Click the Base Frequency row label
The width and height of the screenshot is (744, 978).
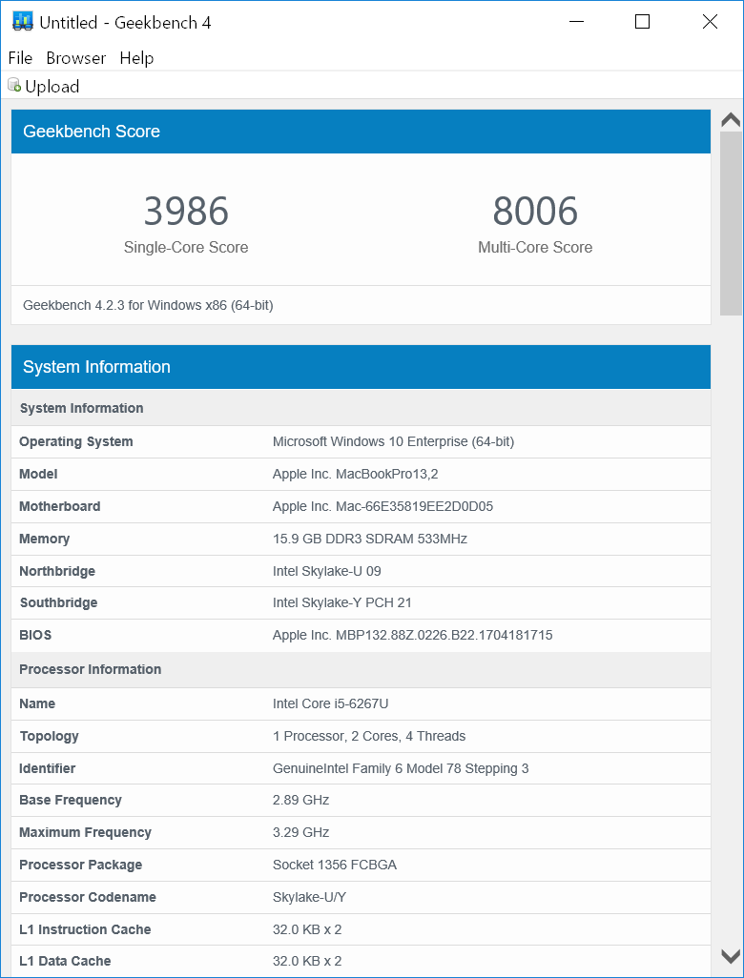[x=71, y=800]
